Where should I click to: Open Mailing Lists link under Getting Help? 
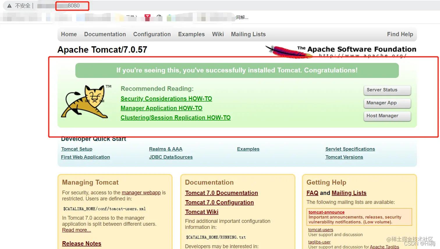point(349,193)
